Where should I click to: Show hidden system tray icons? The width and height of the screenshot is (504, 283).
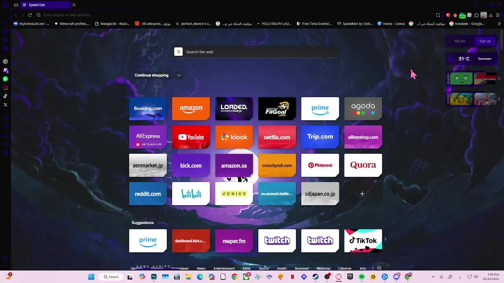coord(433,277)
